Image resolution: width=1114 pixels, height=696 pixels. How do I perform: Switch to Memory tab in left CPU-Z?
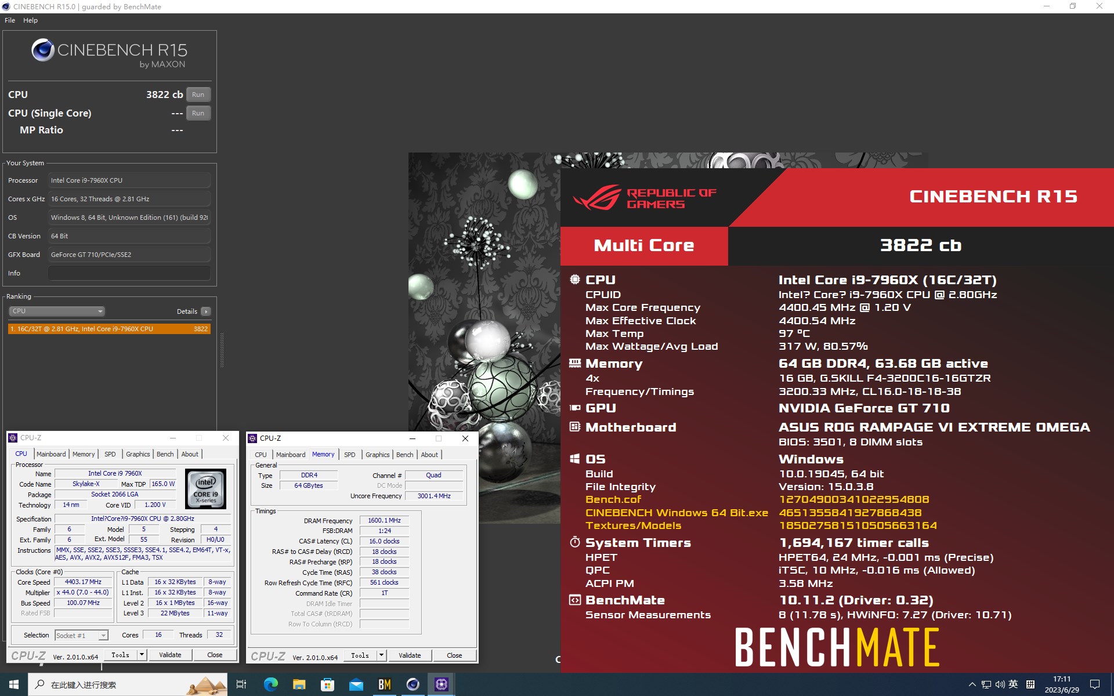tap(84, 454)
